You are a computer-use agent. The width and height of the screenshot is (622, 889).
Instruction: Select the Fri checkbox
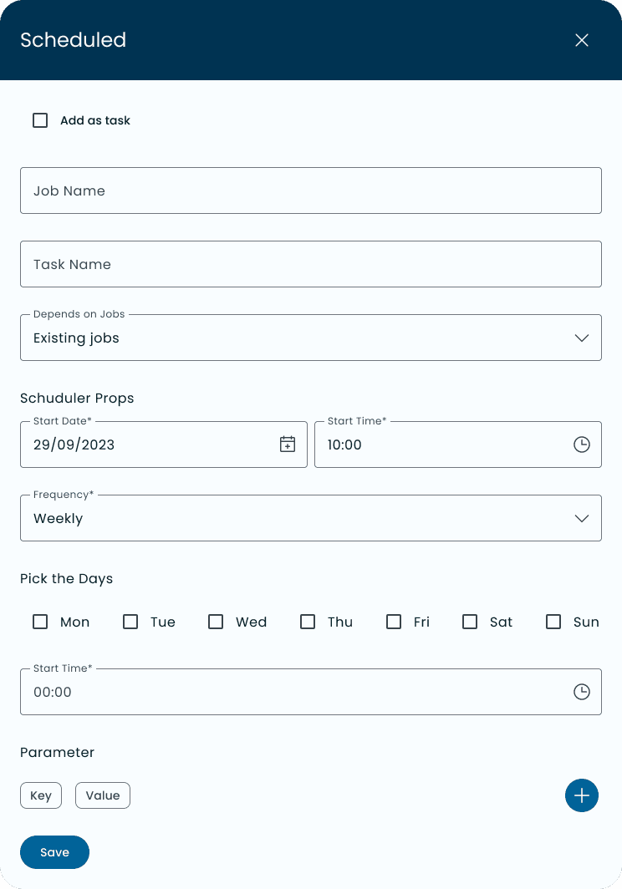tap(394, 622)
